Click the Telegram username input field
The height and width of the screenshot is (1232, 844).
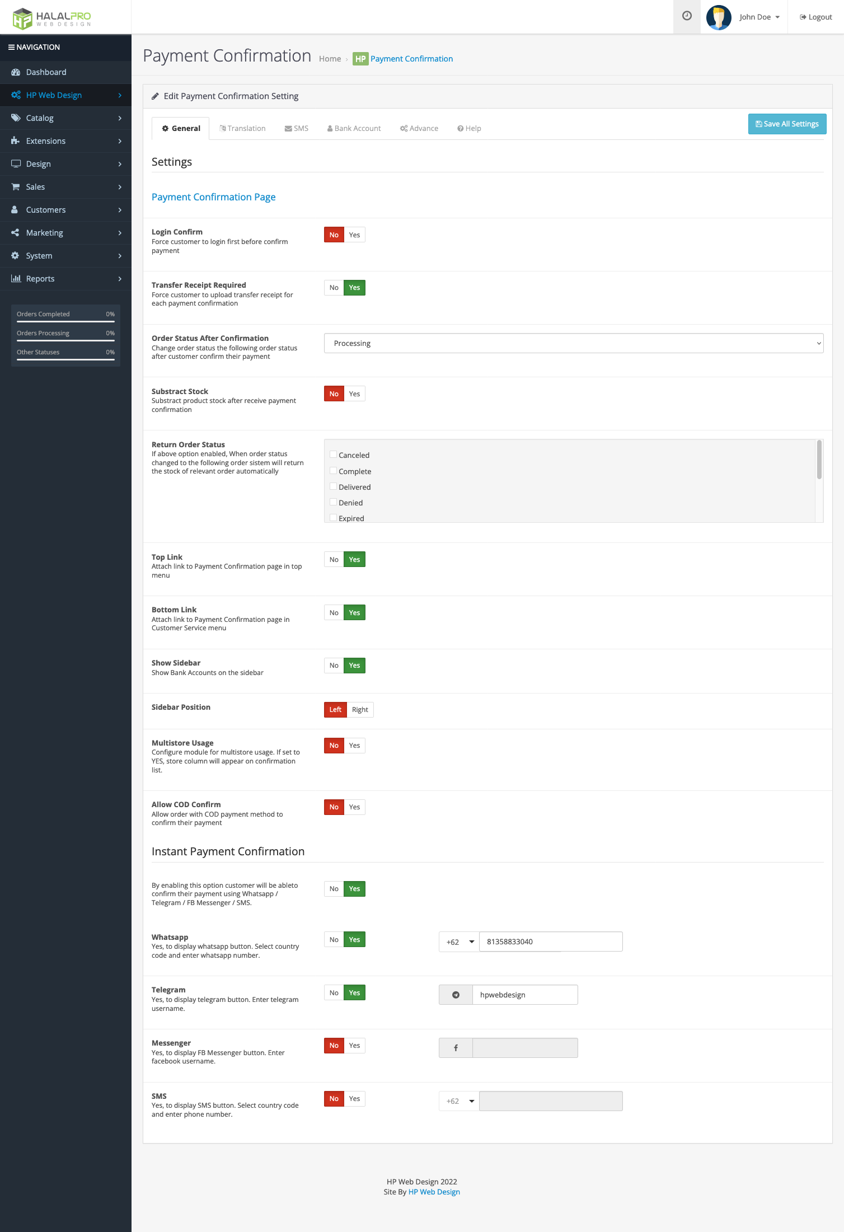[525, 995]
